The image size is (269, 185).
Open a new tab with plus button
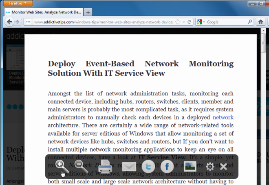[88, 12]
